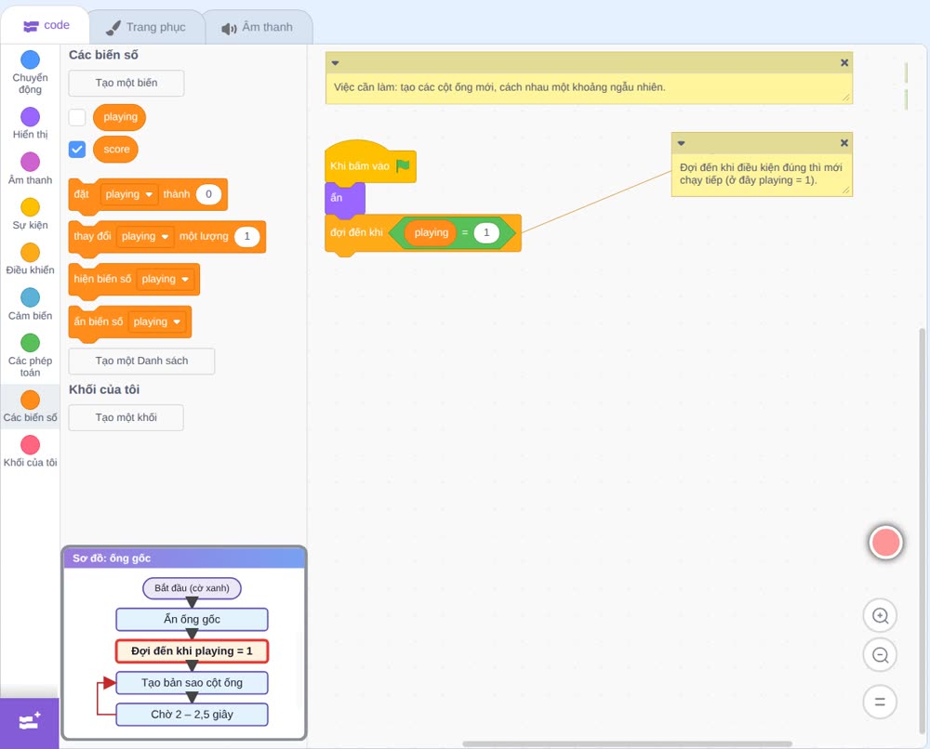Reset workspace zoom to default
This screenshot has width=930, height=749.
880,703
